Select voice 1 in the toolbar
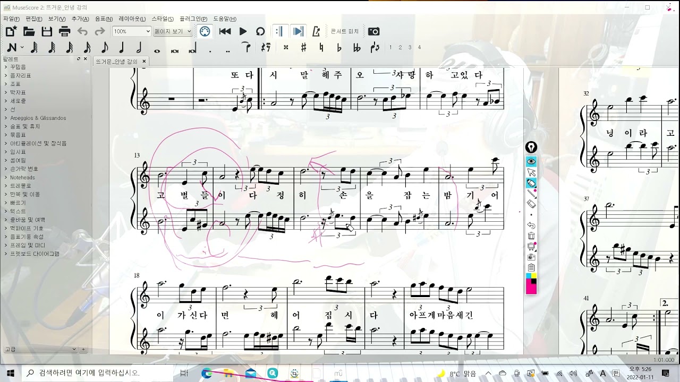The width and height of the screenshot is (680, 382). pyautogui.click(x=390, y=47)
